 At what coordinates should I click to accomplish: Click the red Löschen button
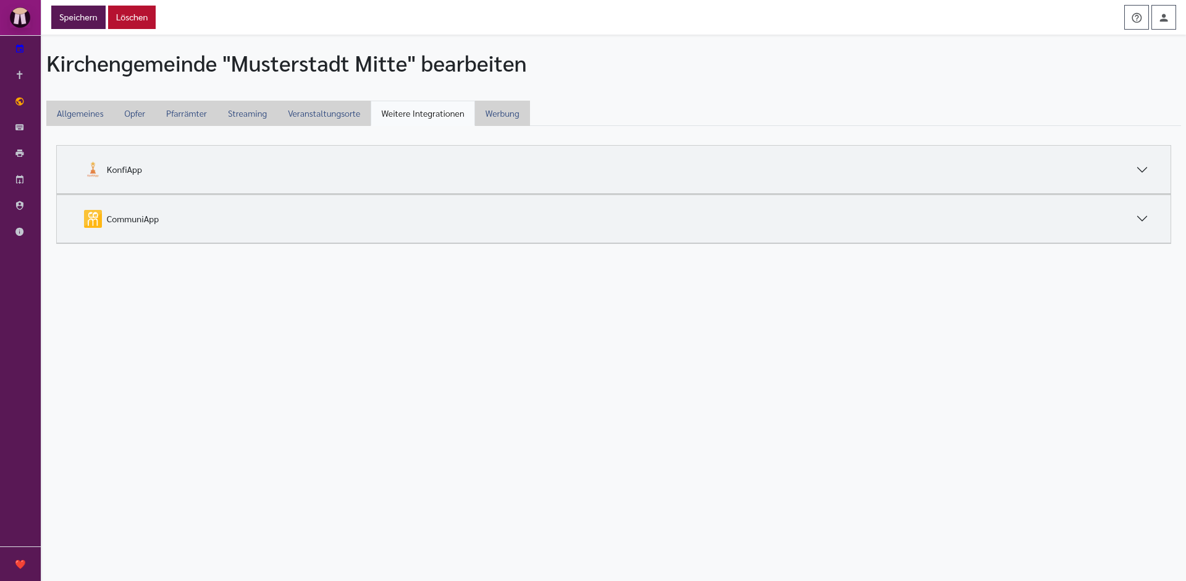[x=132, y=17]
